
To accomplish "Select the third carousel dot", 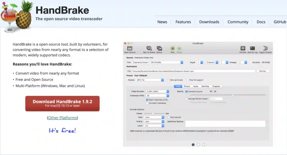I will point(204,145).
